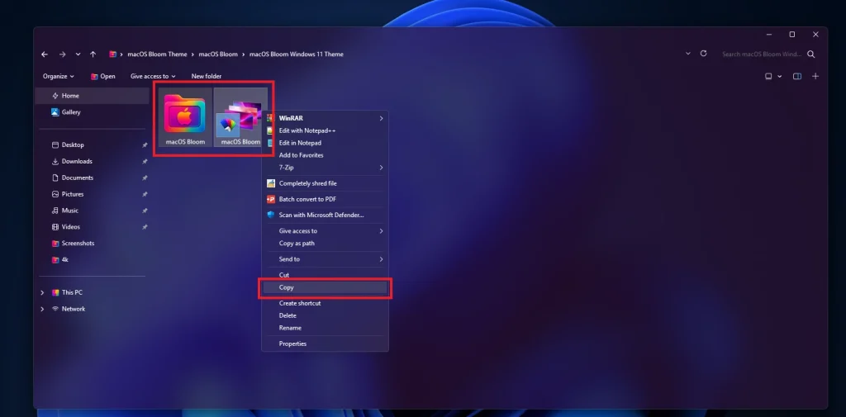Viewport: 846px width, 417px height.
Task: Choose Create shortcut
Action: click(x=325, y=303)
